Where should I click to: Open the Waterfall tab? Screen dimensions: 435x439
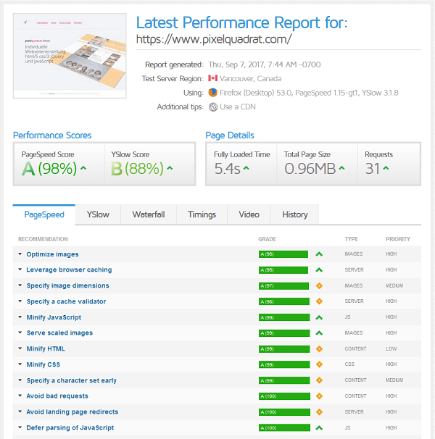(x=148, y=214)
